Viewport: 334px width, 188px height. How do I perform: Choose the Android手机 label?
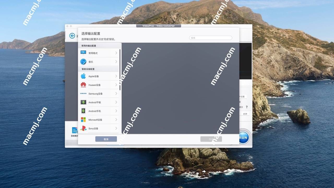(x=94, y=111)
